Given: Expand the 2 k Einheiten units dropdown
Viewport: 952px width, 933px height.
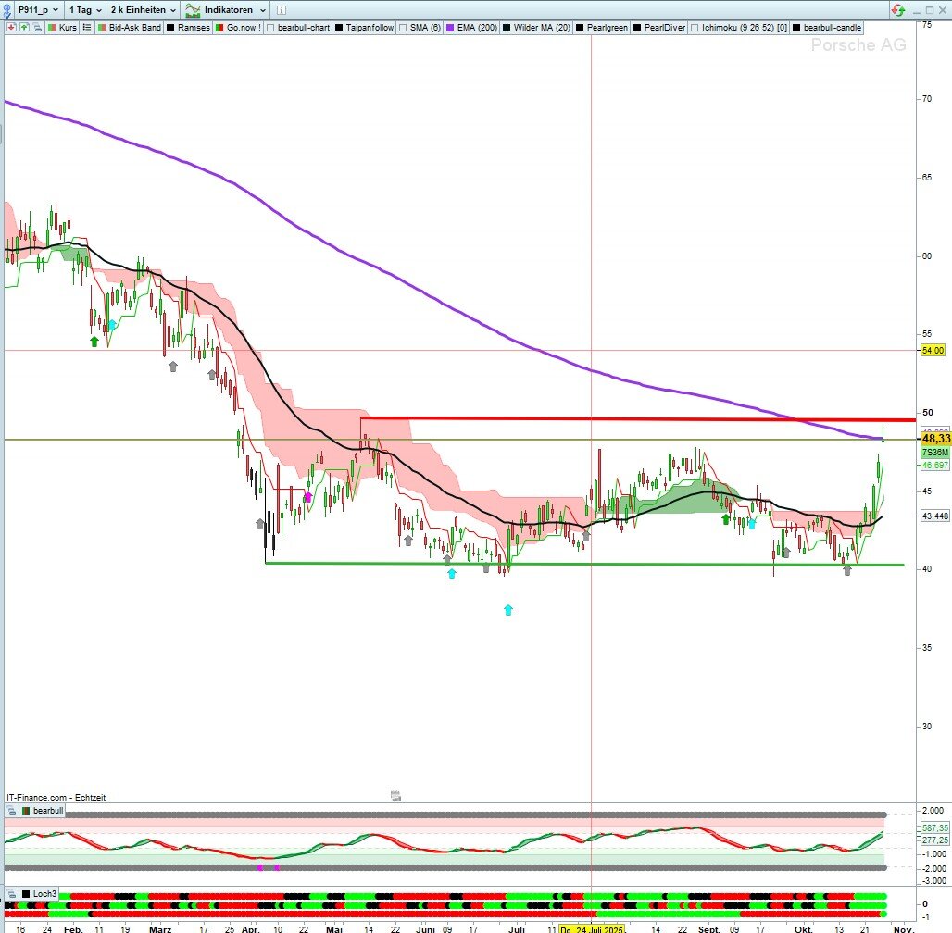Looking at the screenshot, I should tap(142, 9).
